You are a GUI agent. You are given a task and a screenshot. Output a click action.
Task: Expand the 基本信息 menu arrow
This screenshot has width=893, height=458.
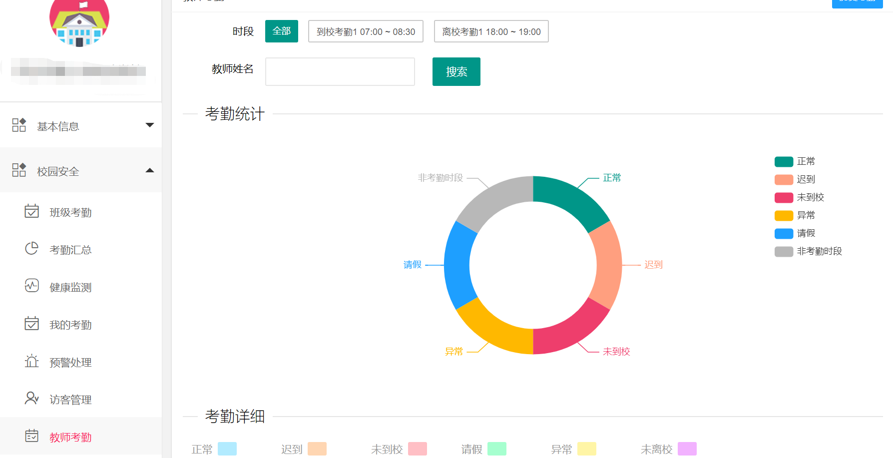click(149, 125)
